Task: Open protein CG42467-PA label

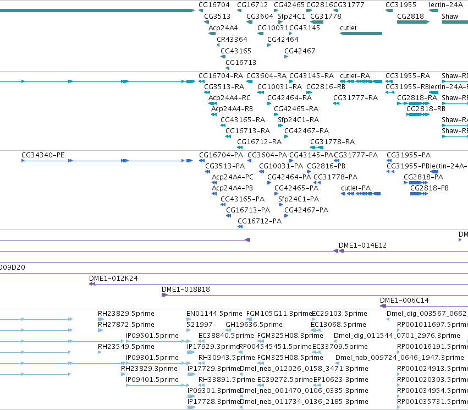Action: point(306,210)
